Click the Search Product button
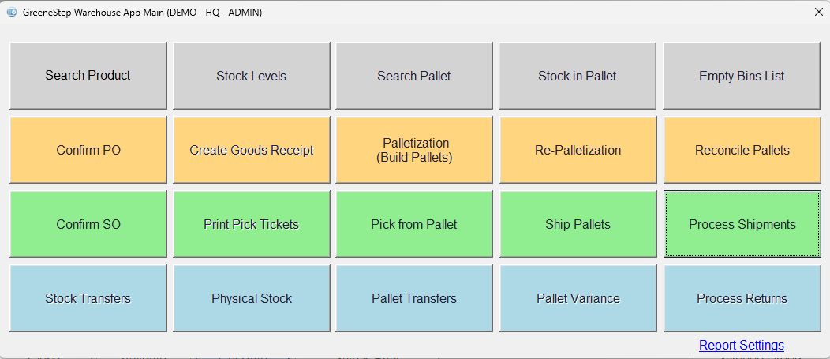The height and width of the screenshot is (359, 830). (88, 76)
